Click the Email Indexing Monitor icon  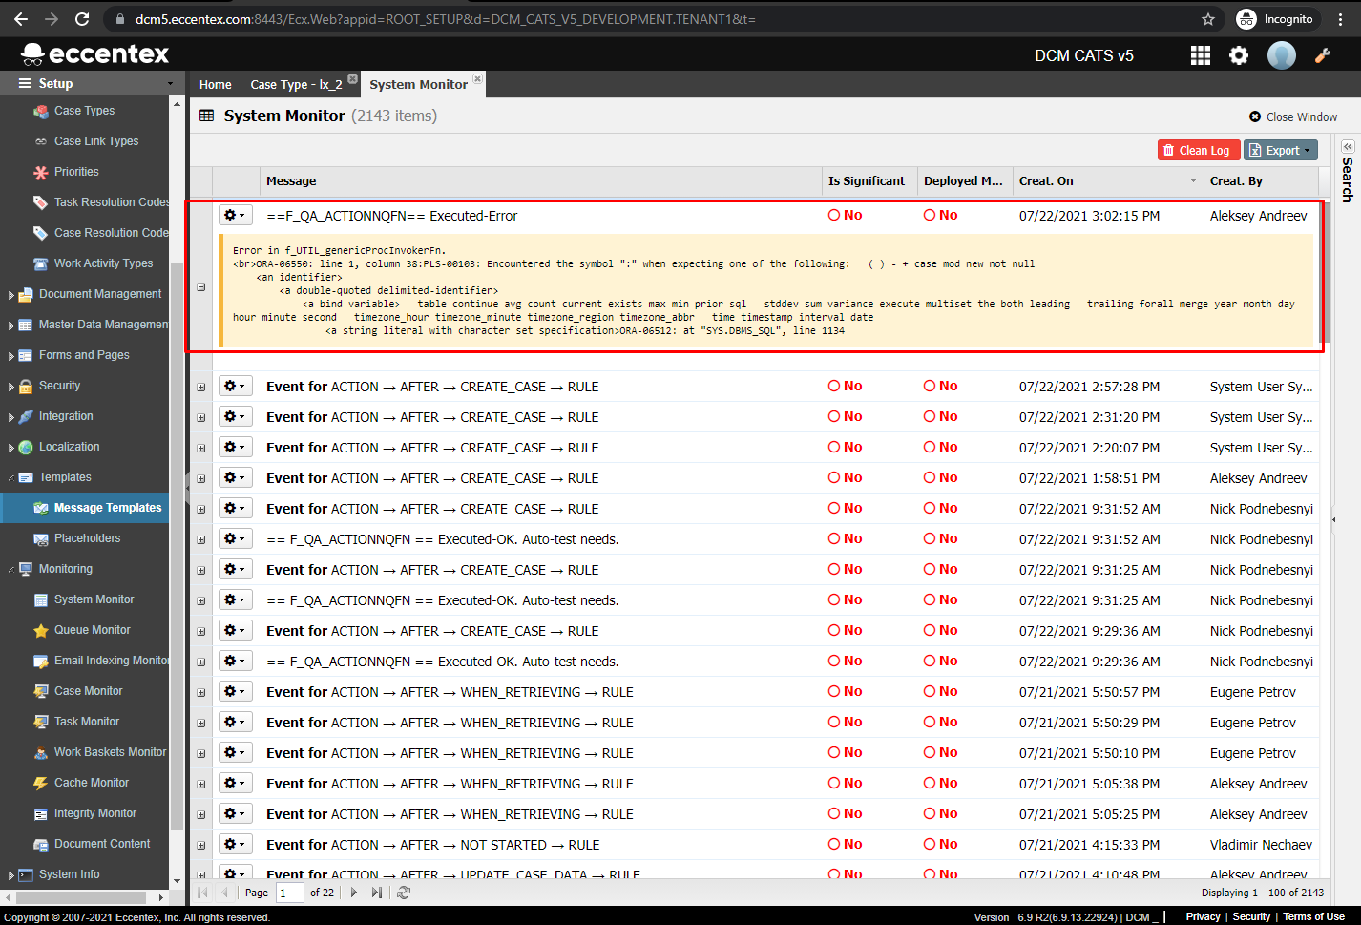(41, 661)
